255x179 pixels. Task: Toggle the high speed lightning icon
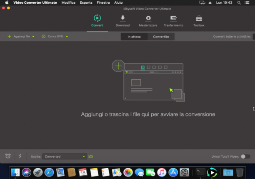pos(20,156)
